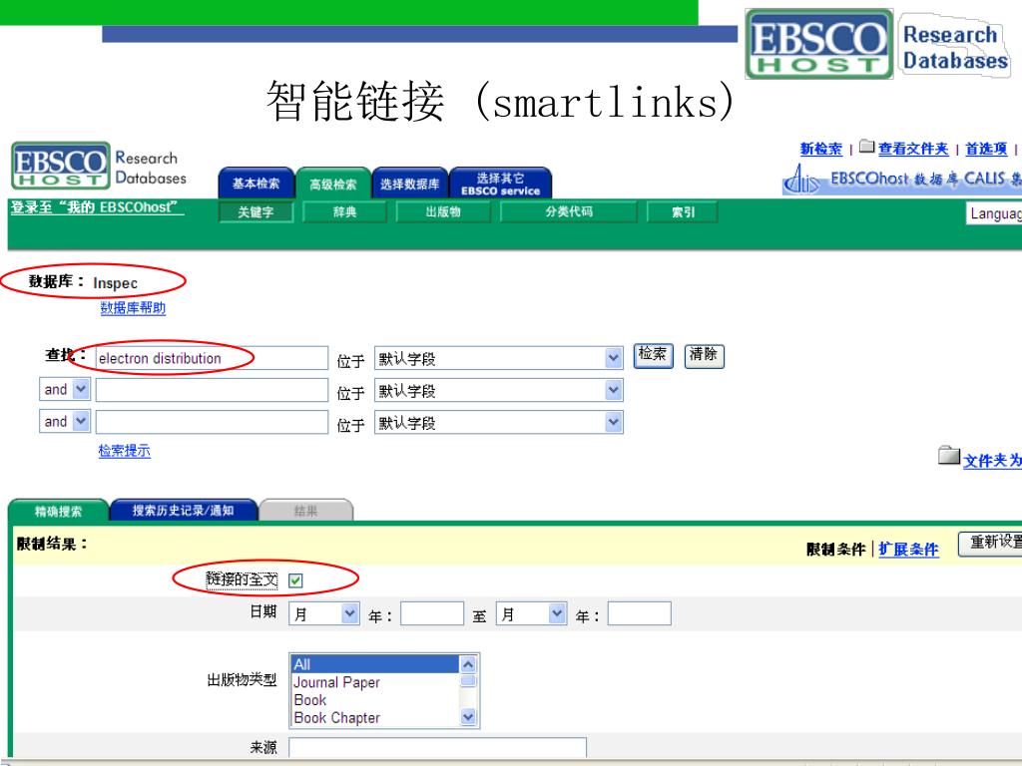This screenshot has width=1022, height=766.
Task: Click the publication type list scroll-up arrow
Action: point(468,663)
